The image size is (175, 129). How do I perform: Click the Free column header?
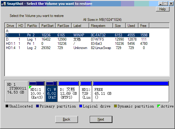[x=144, y=26]
